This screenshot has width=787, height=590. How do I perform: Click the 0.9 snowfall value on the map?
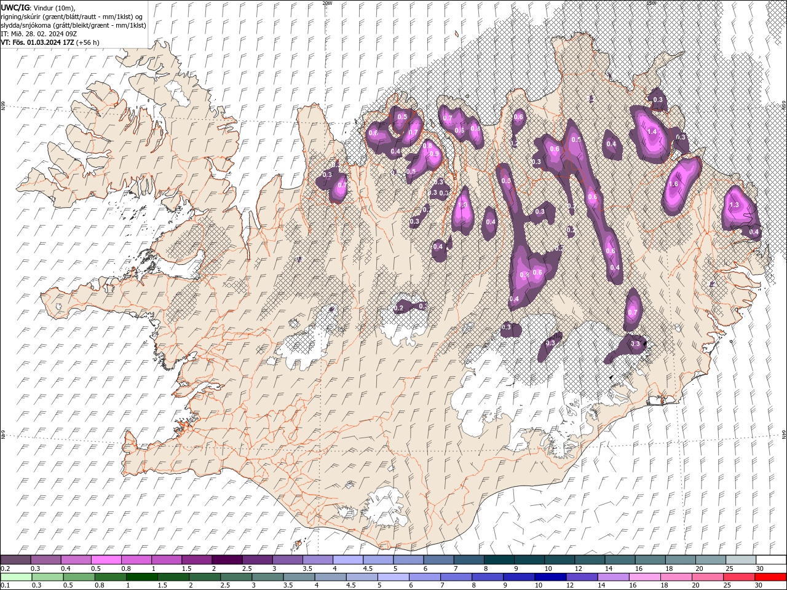(x=433, y=154)
